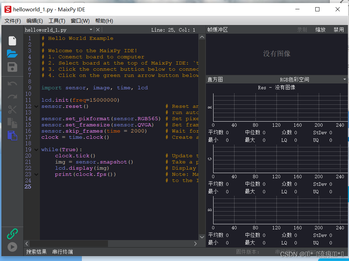
Task: Click the lcd.display(img) code line
Action: (x=82, y=168)
